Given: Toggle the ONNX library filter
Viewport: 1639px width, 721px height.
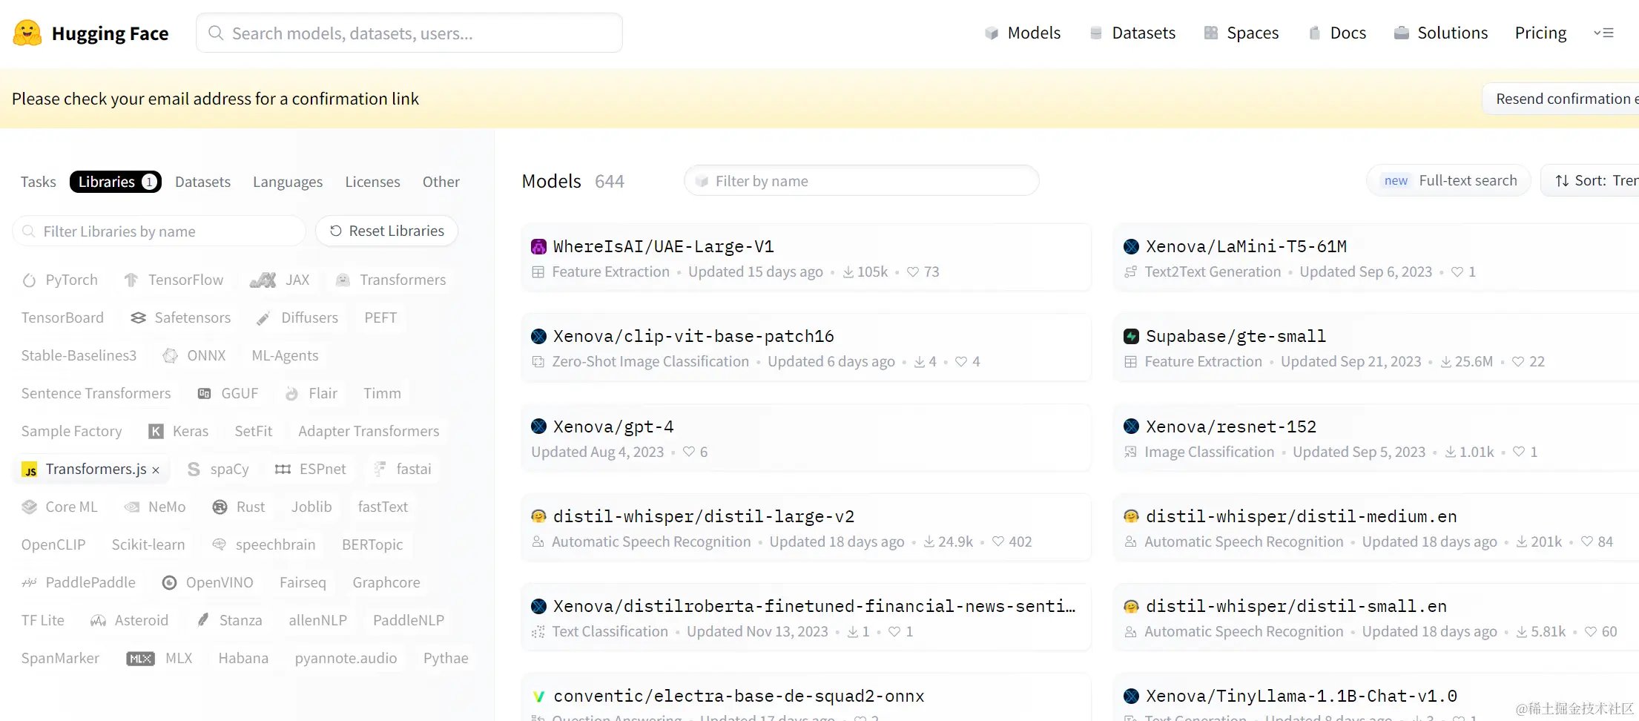Looking at the screenshot, I should 194,355.
